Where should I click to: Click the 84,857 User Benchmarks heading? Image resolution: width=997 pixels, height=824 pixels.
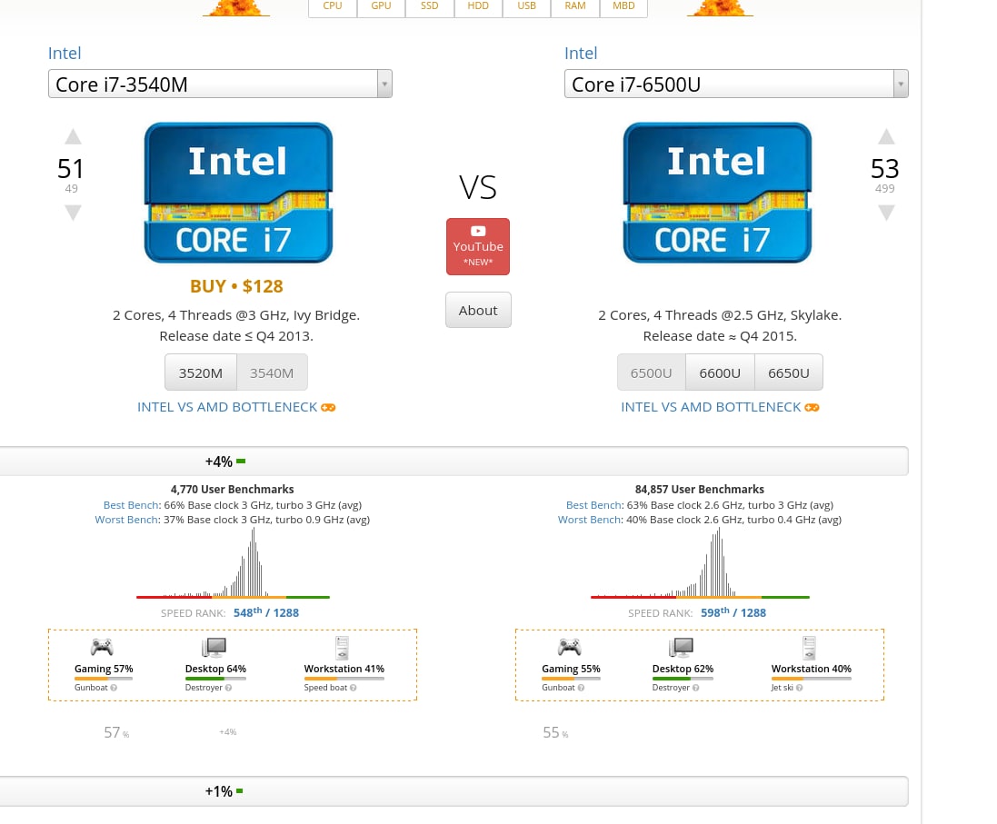(x=700, y=489)
